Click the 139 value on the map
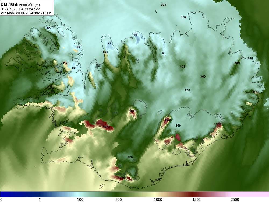The width and height of the screenshot is (269, 202). (x=184, y=17)
